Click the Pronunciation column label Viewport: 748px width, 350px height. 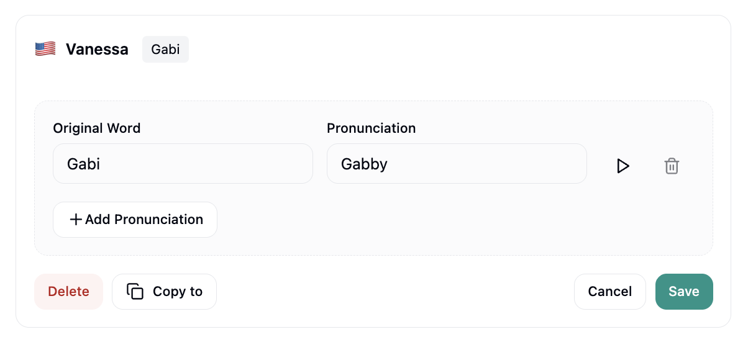[371, 128]
